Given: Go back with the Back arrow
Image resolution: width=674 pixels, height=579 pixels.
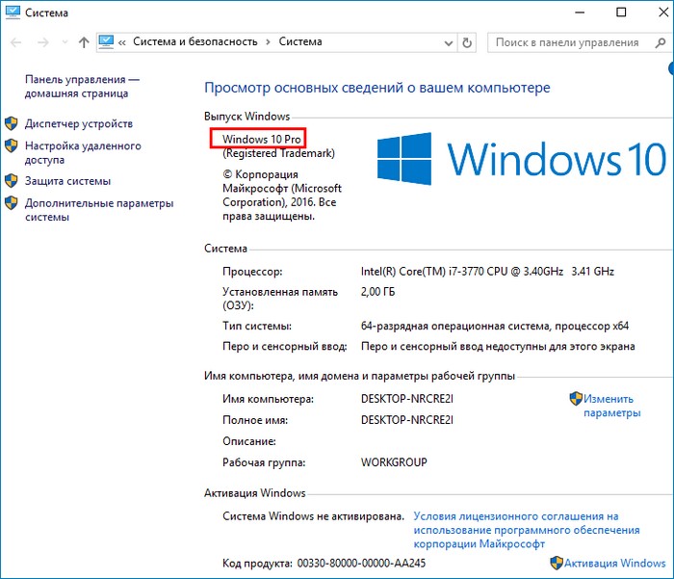Looking at the screenshot, I should [17, 42].
